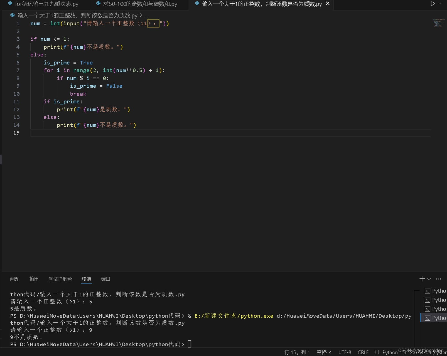Open the terminal profile dropdown chevron
Image resolution: width=447 pixels, height=356 pixels.
[x=429, y=279]
